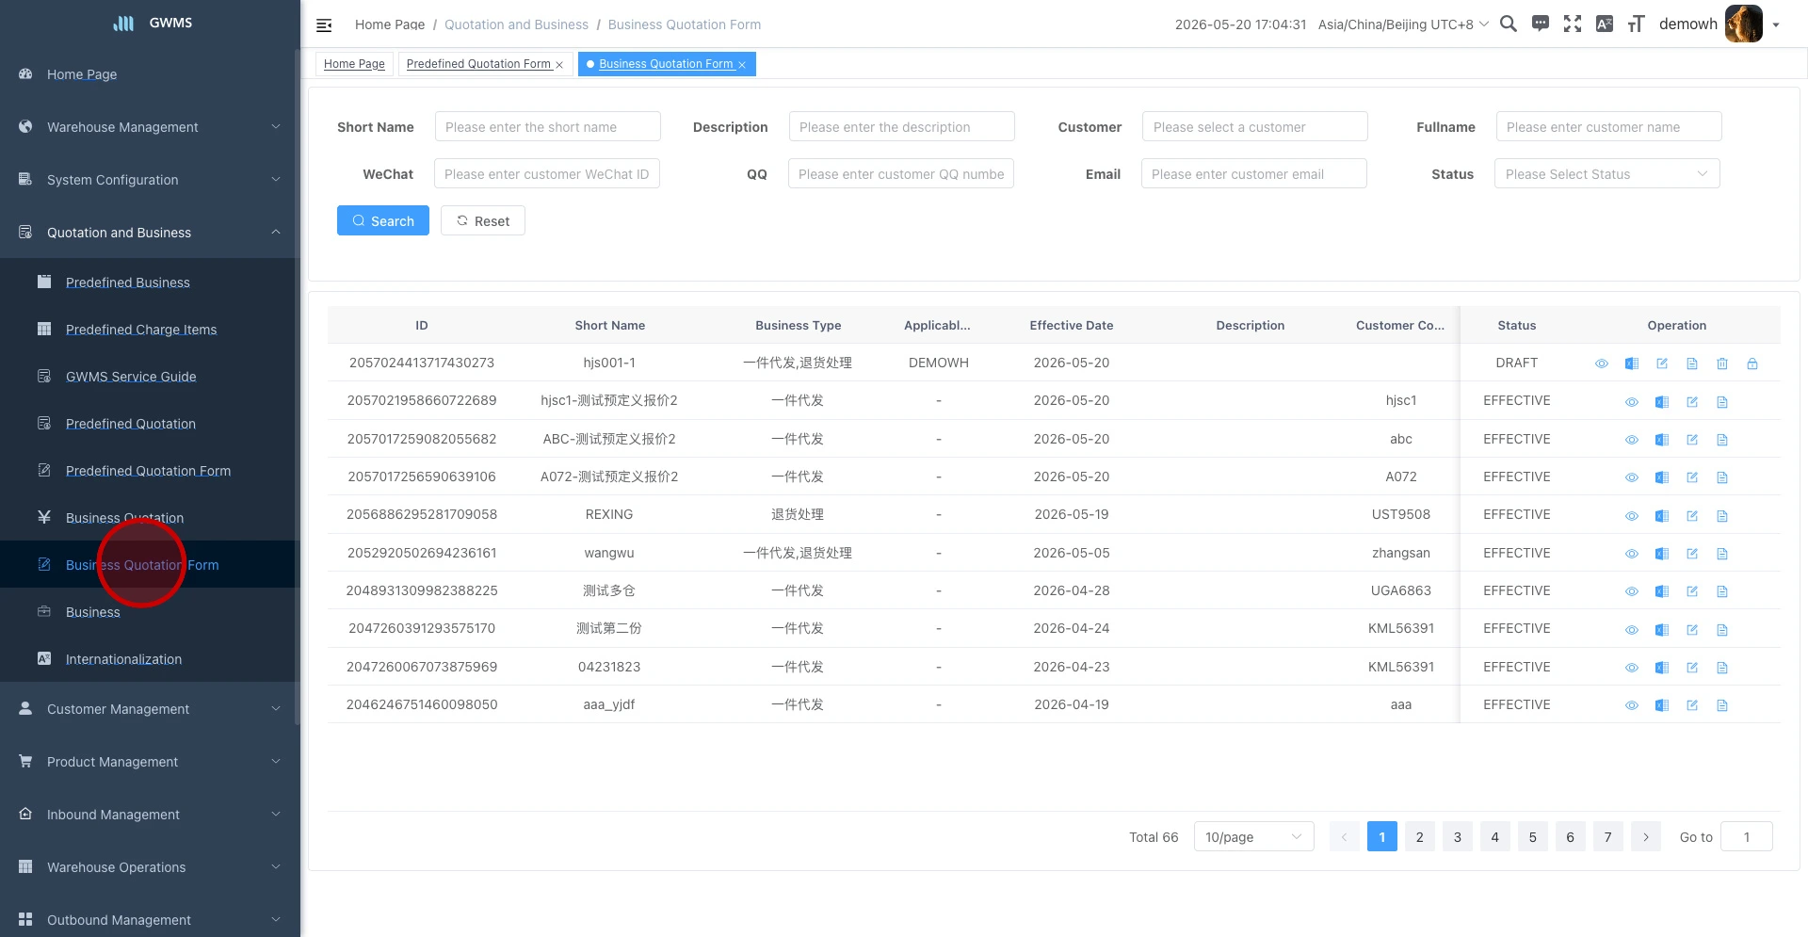Click the lock icon on the DRAFT row
This screenshot has width=1808, height=937.
(1752, 363)
